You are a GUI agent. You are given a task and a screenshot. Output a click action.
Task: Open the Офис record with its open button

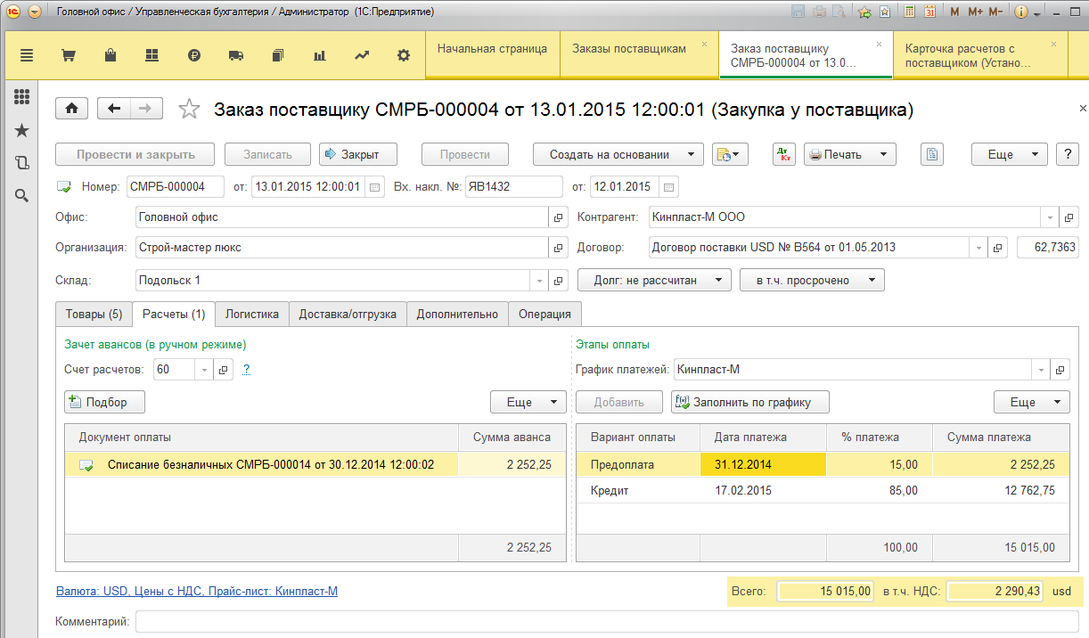tap(559, 217)
